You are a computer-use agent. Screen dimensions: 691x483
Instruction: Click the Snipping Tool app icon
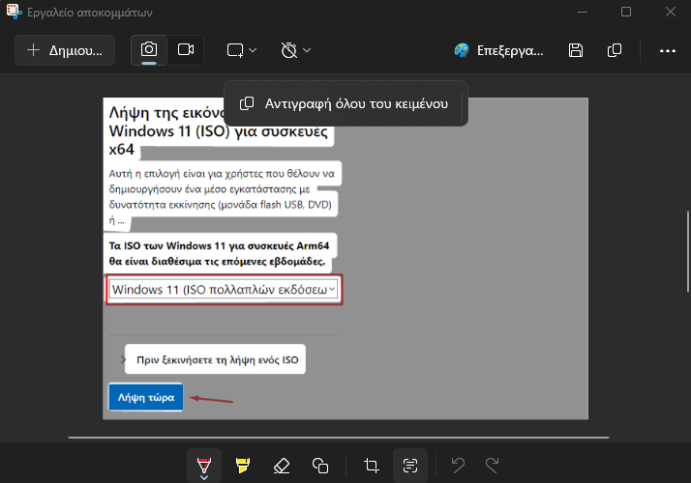[x=14, y=12]
